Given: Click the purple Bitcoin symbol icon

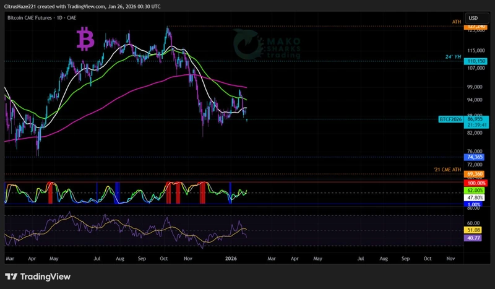Looking at the screenshot, I should 85,40.
